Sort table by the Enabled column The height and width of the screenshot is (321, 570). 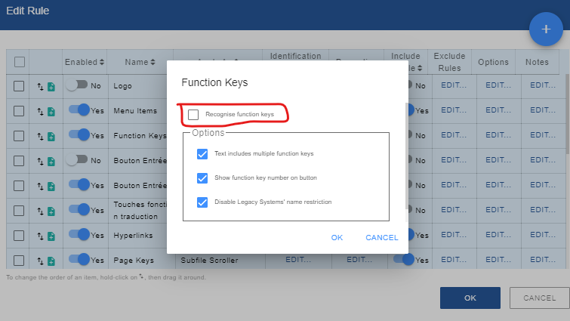(x=85, y=62)
